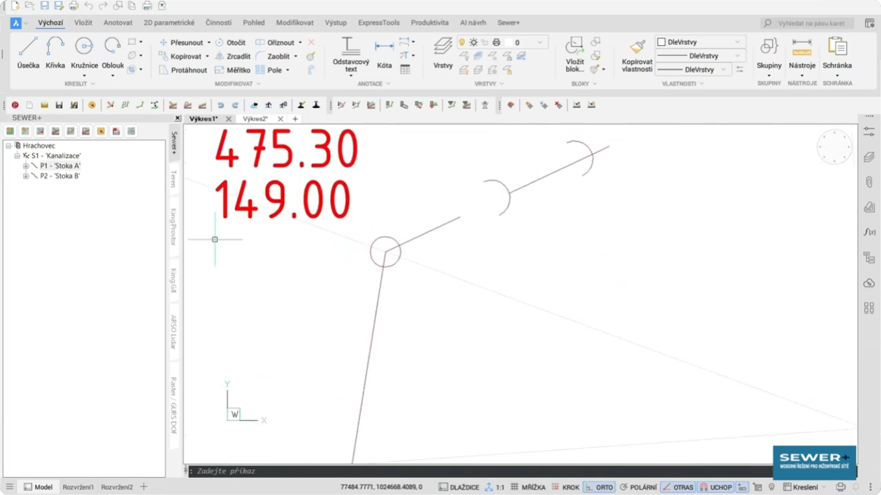Viewport: 881px width, 495px height.
Task: Click the Přesunout move button
Action: (181, 42)
